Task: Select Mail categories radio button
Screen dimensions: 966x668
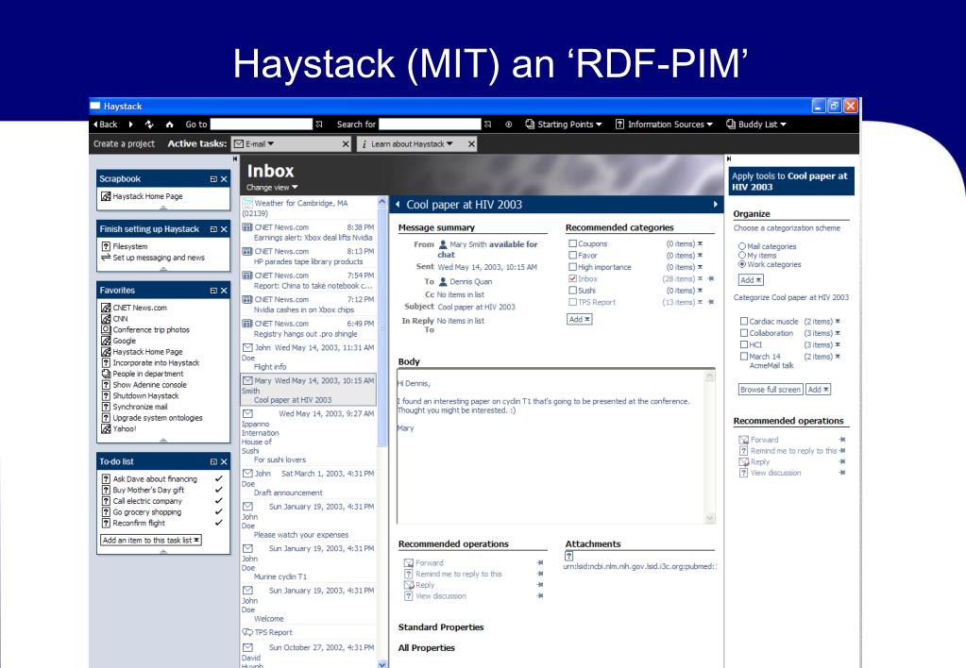Action: coord(742,246)
